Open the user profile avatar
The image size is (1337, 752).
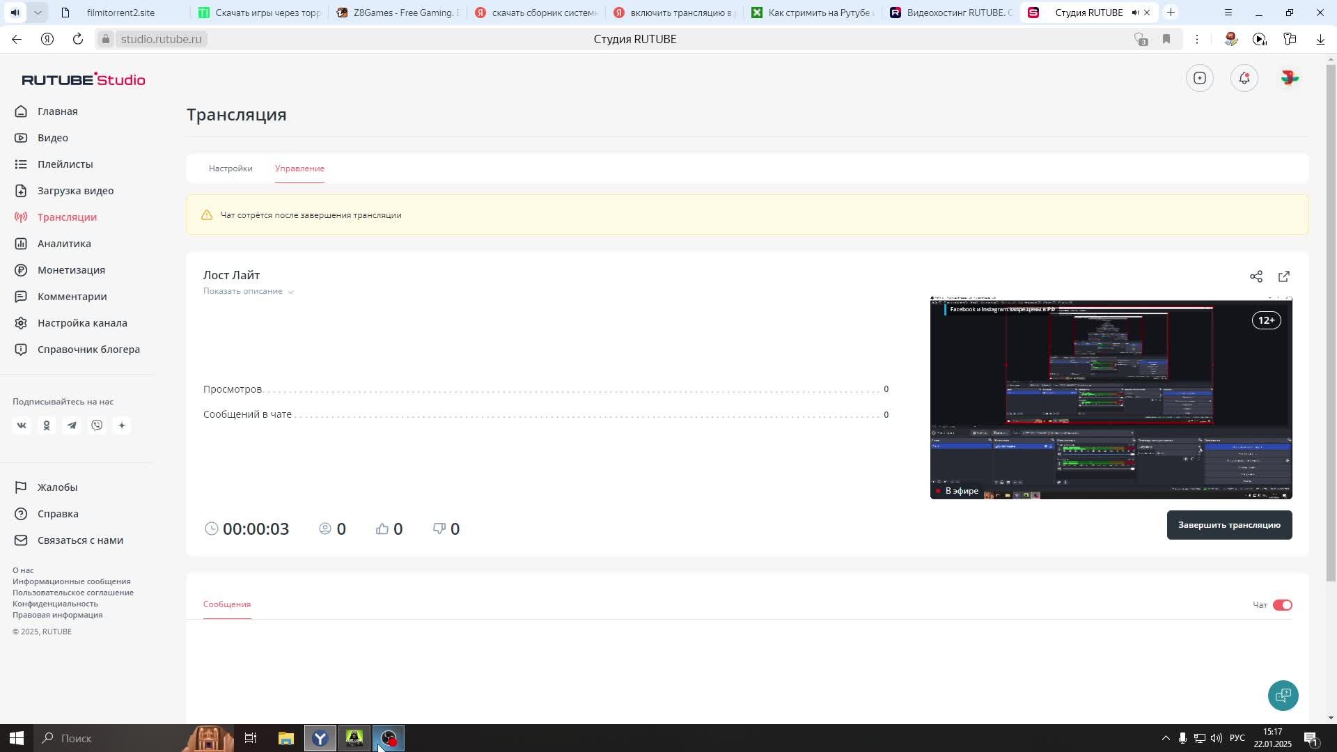pyautogui.click(x=1289, y=78)
